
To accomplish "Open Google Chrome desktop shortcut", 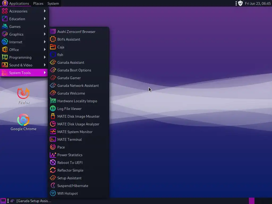I will pyautogui.click(x=23, y=122).
